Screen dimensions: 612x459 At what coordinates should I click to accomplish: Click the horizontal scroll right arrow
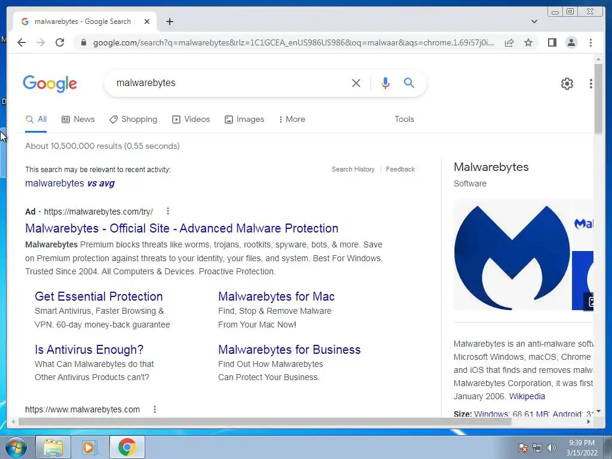coord(589,421)
